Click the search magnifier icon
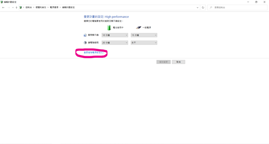 211,7
